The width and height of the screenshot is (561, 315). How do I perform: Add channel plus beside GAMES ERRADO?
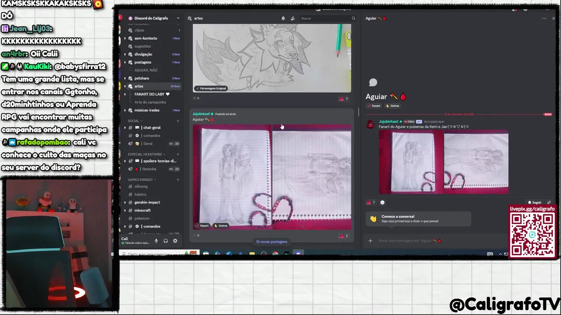point(178,179)
